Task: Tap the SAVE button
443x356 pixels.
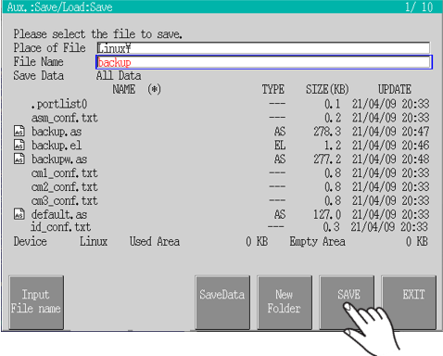Action: 347,302
